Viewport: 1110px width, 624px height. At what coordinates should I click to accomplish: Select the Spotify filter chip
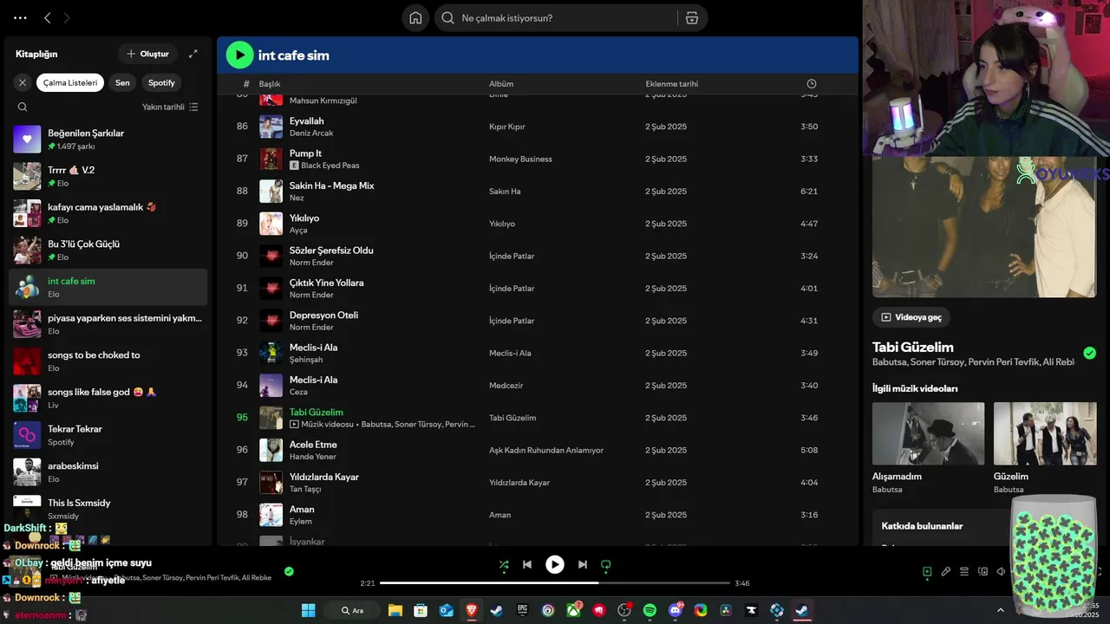(x=161, y=82)
